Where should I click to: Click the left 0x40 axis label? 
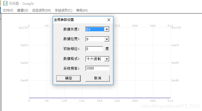click(24, 81)
